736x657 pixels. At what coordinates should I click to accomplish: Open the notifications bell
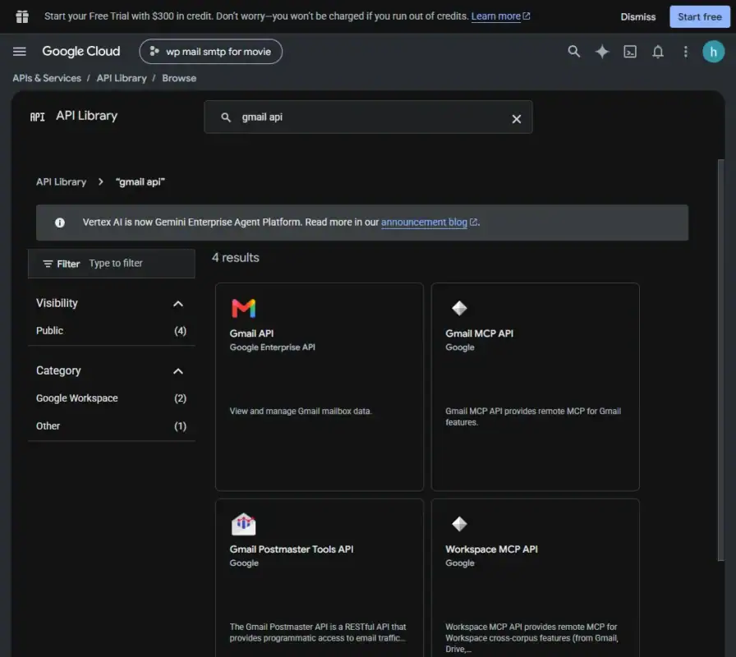658,51
